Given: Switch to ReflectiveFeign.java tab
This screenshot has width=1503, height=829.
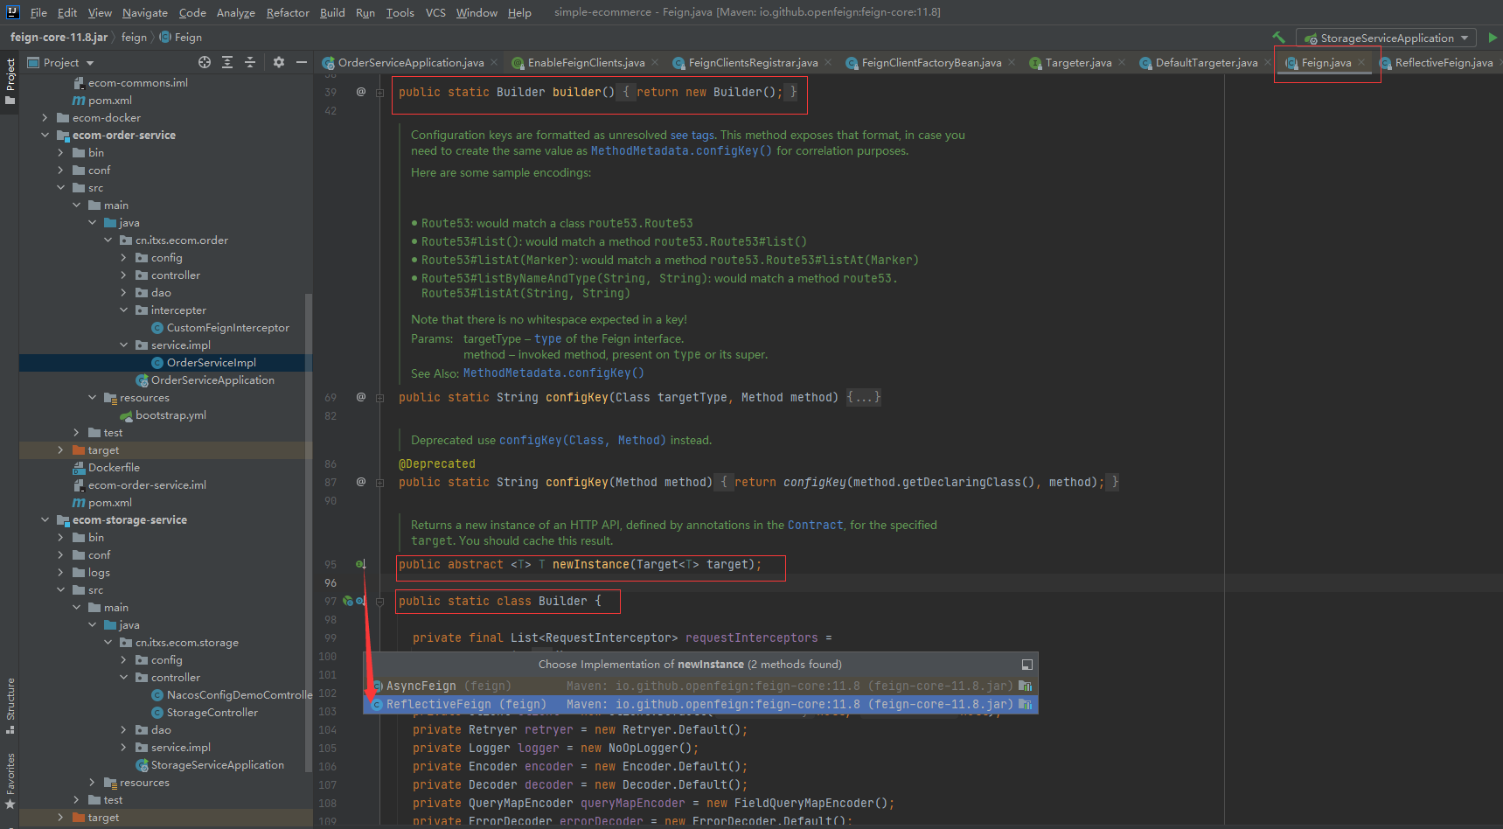Looking at the screenshot, I should 1443,62.
